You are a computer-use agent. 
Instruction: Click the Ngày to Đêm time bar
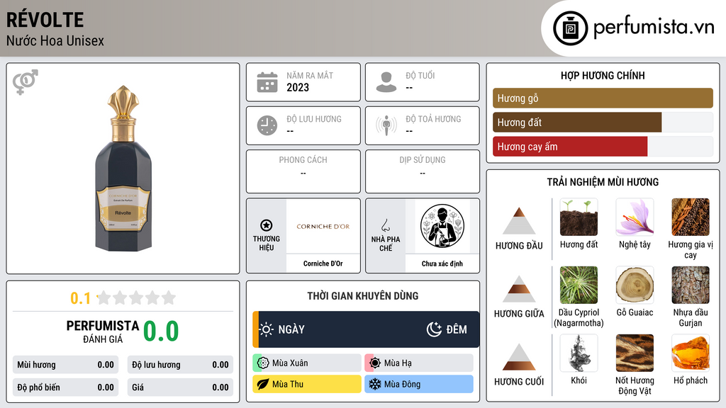[x=366, y=329]
